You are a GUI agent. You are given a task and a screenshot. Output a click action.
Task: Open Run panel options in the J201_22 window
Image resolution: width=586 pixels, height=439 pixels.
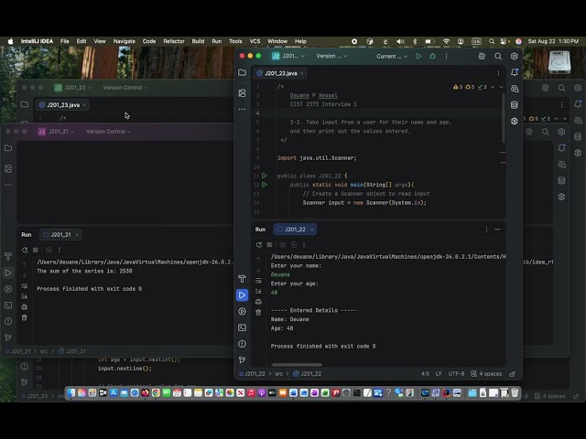486,230
